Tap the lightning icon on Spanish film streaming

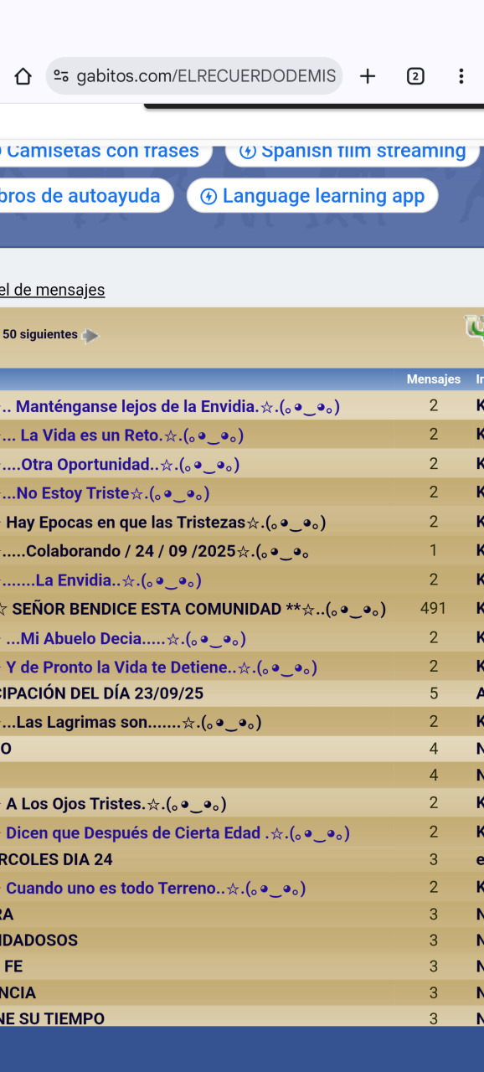pos(248,151)
